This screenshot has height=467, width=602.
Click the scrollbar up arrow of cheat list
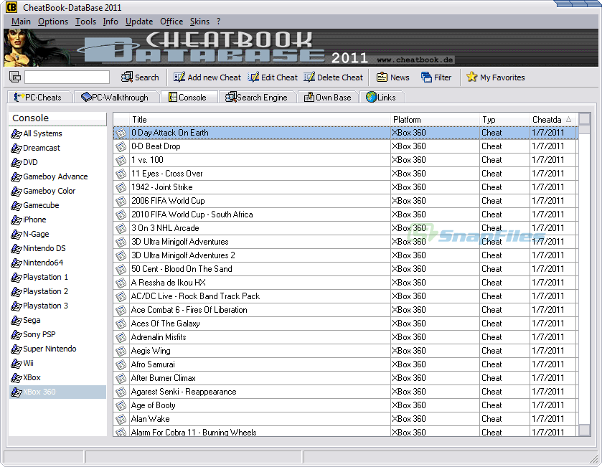[584, 119]
